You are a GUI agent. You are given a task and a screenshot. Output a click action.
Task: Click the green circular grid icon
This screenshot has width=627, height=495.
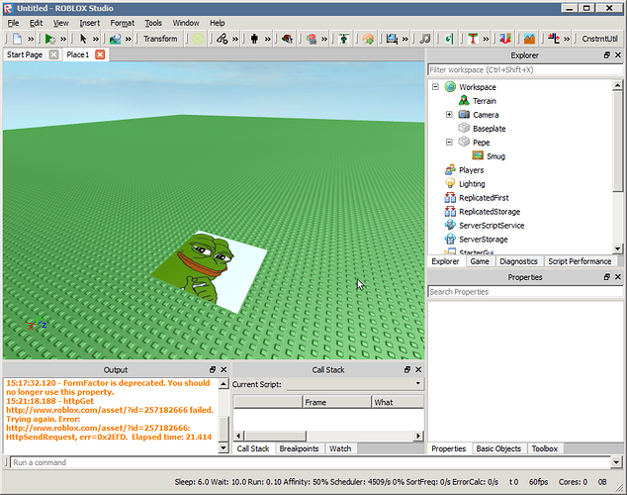pyautogui.click(x=198, y=39)
